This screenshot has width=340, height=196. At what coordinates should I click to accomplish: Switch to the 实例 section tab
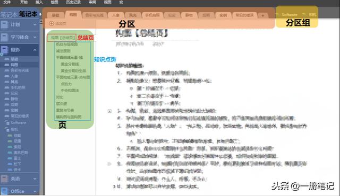[223, 15]
